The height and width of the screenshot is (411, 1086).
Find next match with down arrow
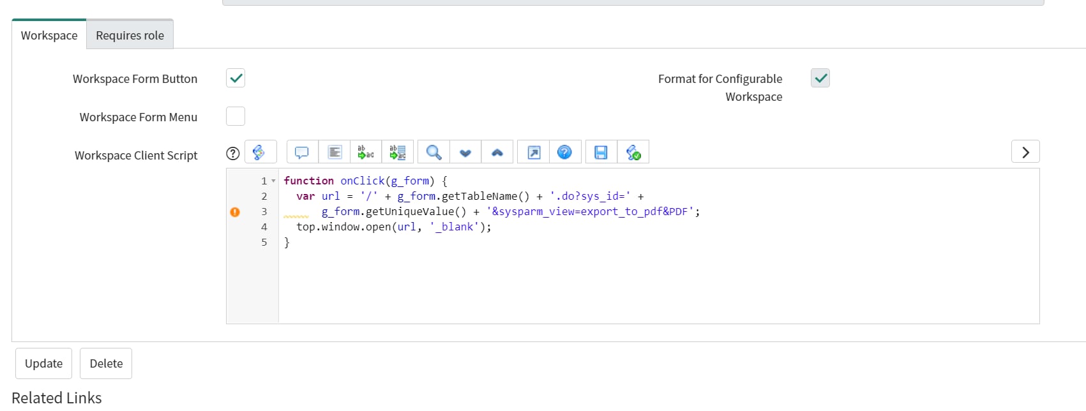465,152
